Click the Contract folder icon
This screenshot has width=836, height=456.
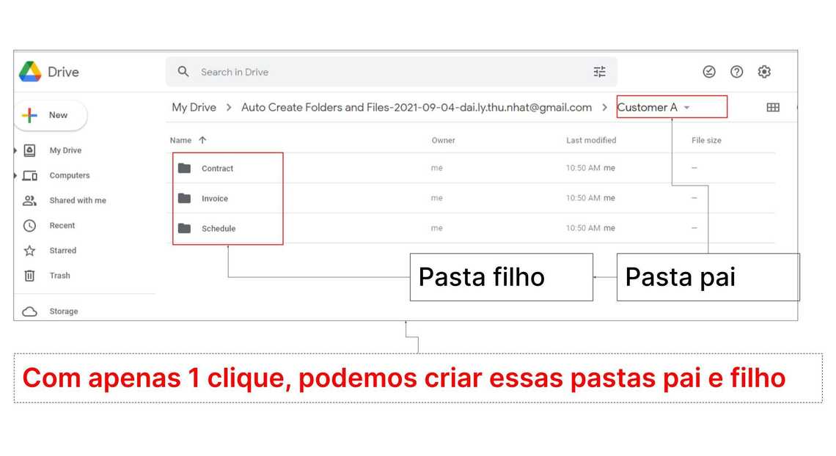(185, 169)
